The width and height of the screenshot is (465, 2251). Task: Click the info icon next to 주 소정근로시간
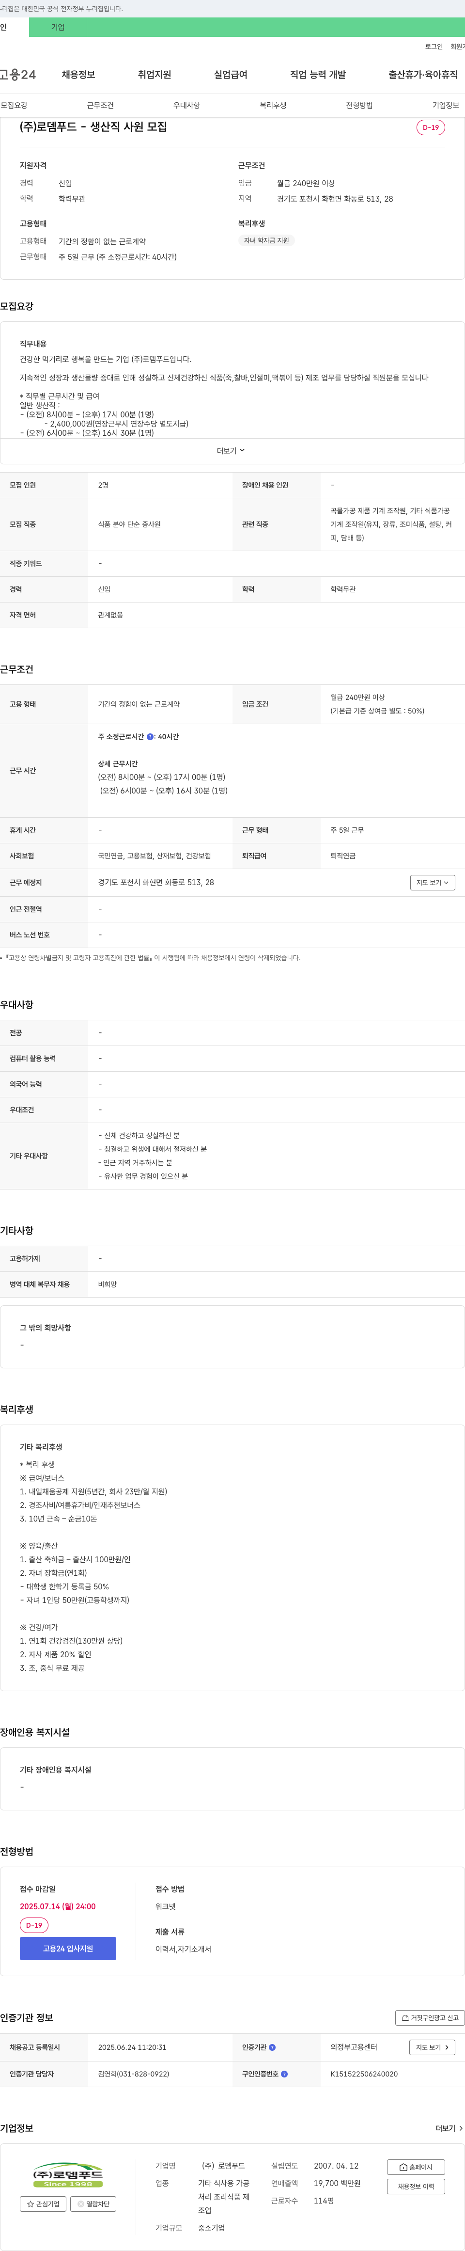pos(150,737)
